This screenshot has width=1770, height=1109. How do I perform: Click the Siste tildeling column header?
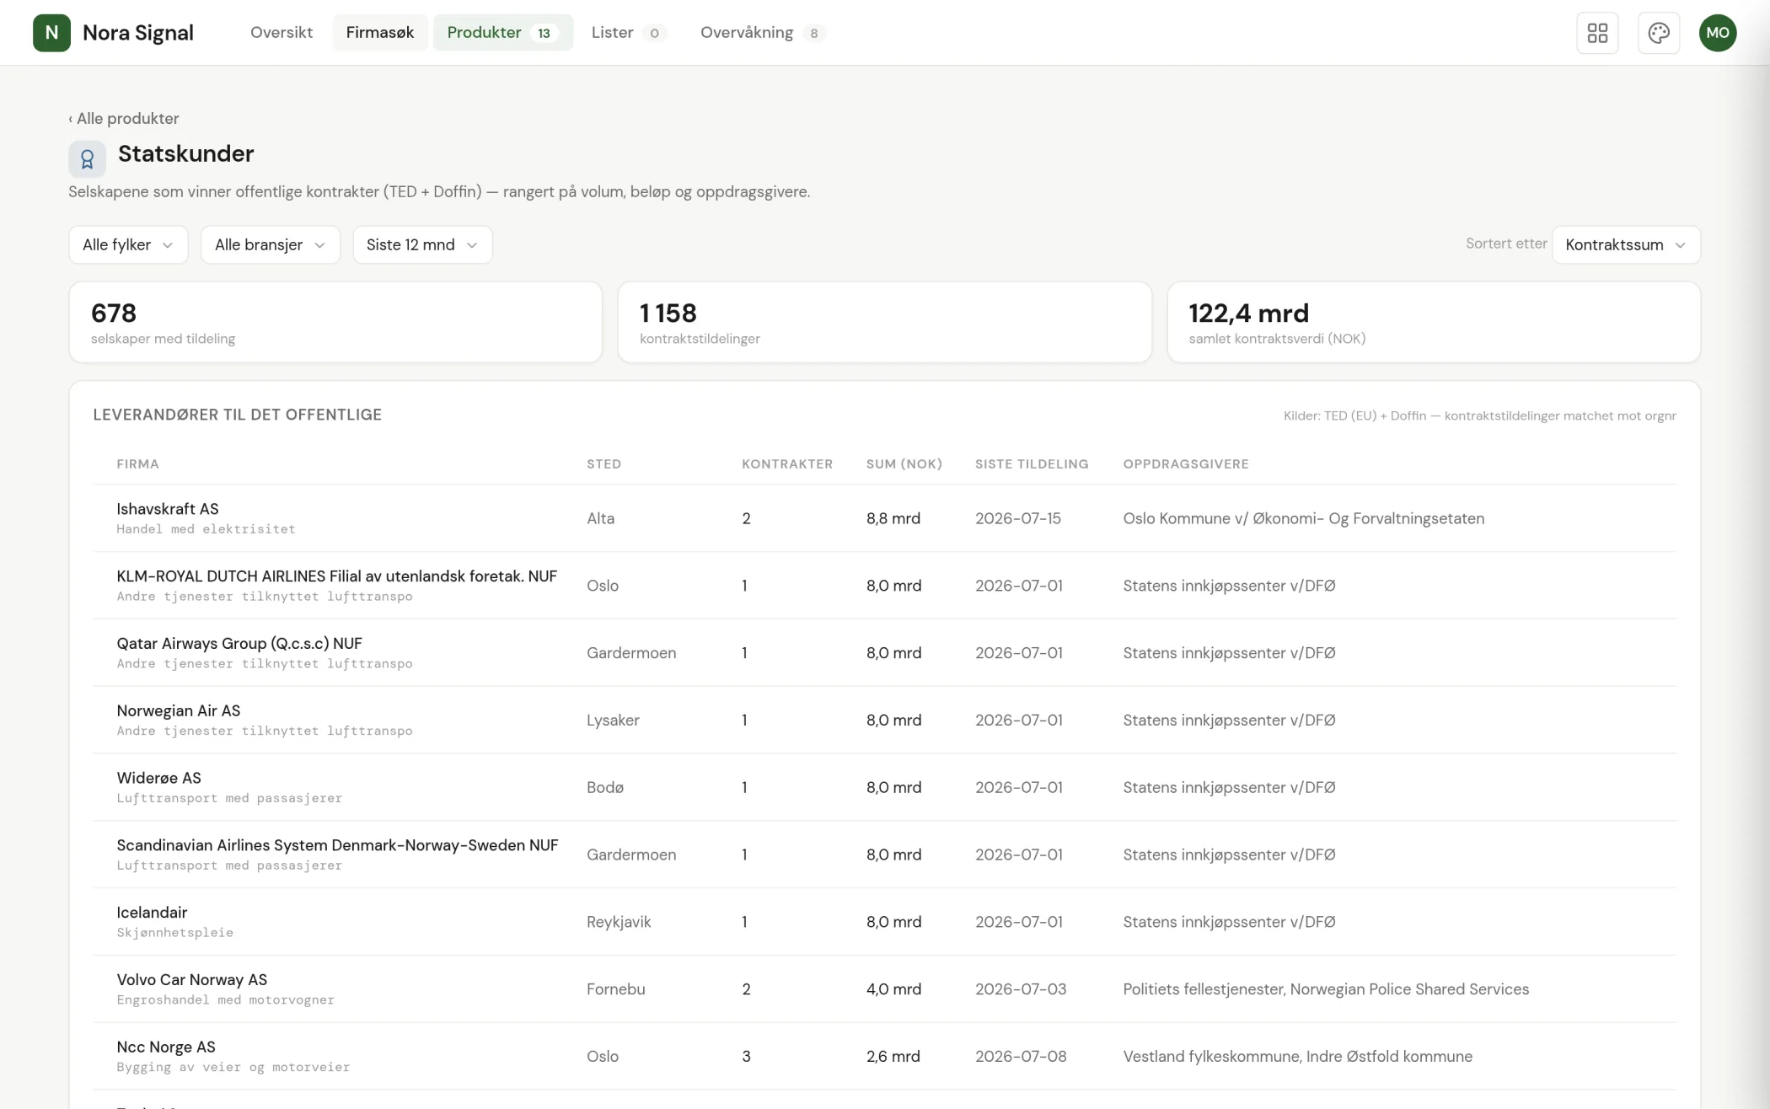[x=1032, y=464]
